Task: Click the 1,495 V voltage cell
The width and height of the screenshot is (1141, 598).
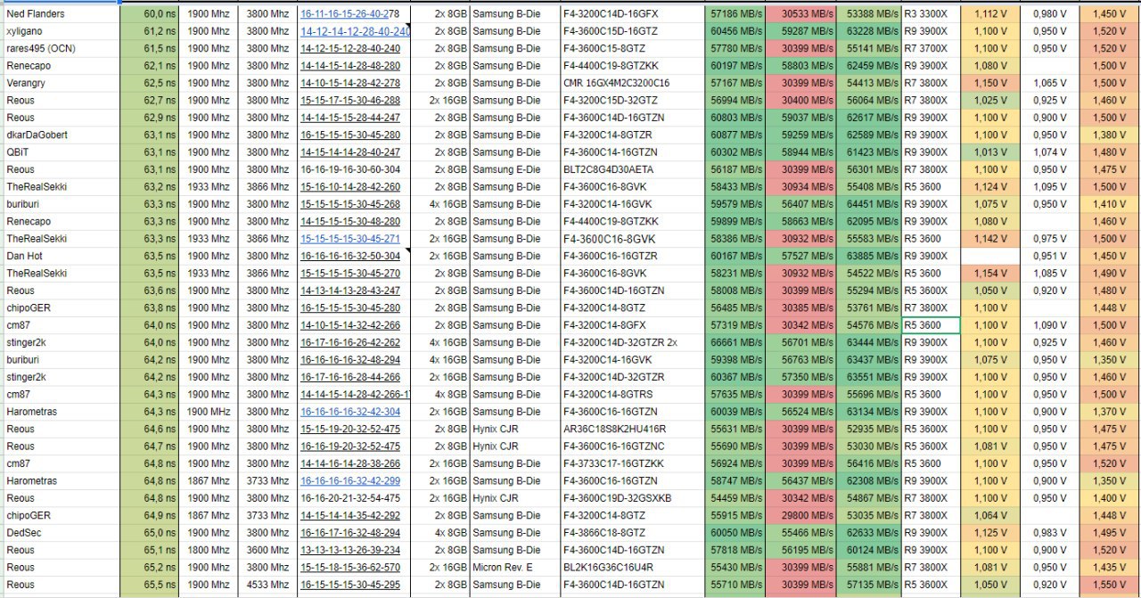Action: click(x=1110, y=533)
